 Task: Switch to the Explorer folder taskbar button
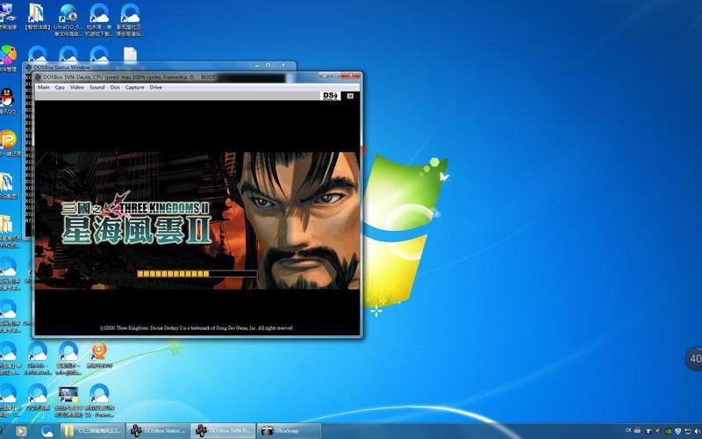(x=93, y=431)
